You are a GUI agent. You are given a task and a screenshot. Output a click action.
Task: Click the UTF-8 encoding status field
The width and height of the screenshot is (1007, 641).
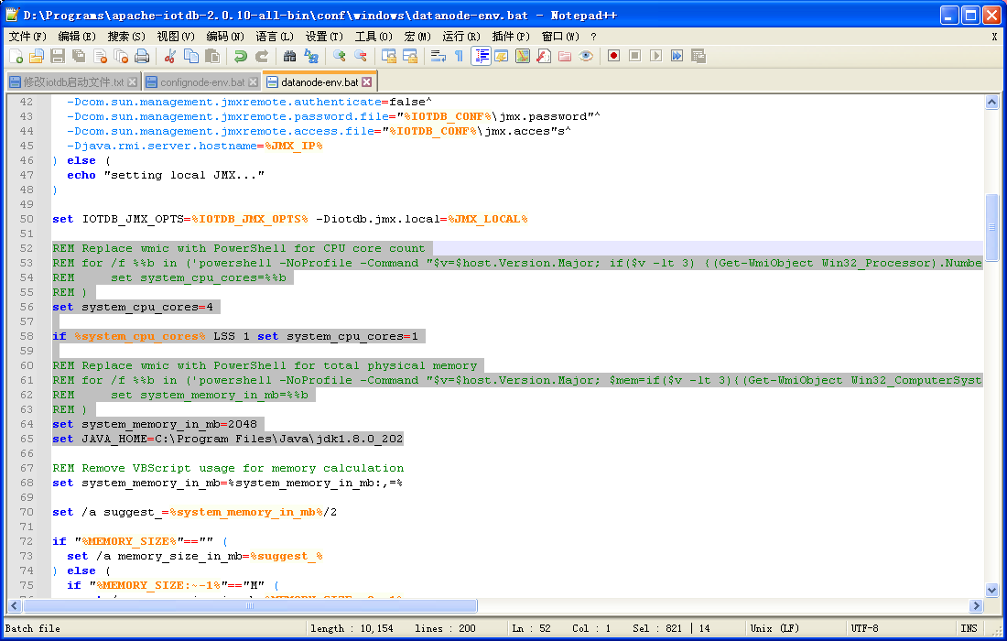click(x=901, y=629)
